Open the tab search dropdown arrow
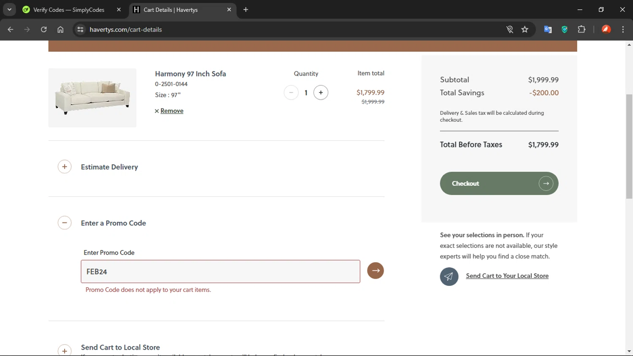Screen dimensions: 633x356 coord(9,9)
